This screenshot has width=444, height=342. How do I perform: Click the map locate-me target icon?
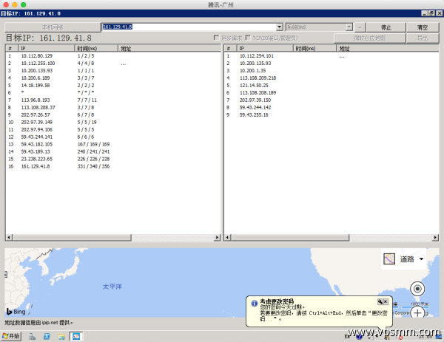click(417, 289)
